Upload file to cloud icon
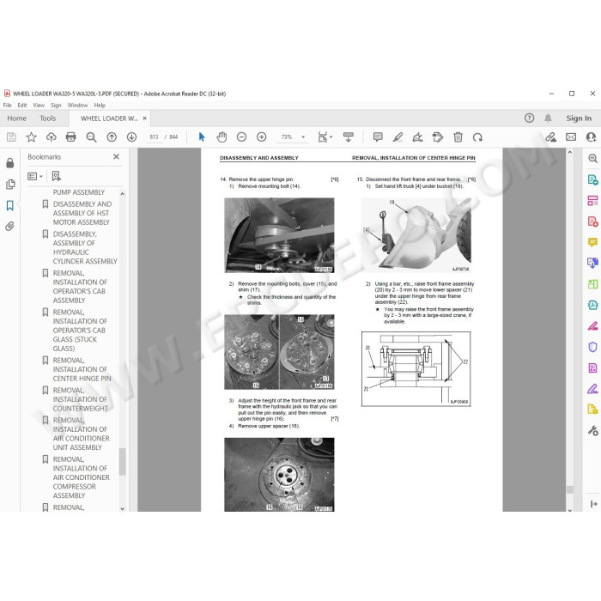The height and width of the screenshot is (601, 601). (x=51, y=137)
